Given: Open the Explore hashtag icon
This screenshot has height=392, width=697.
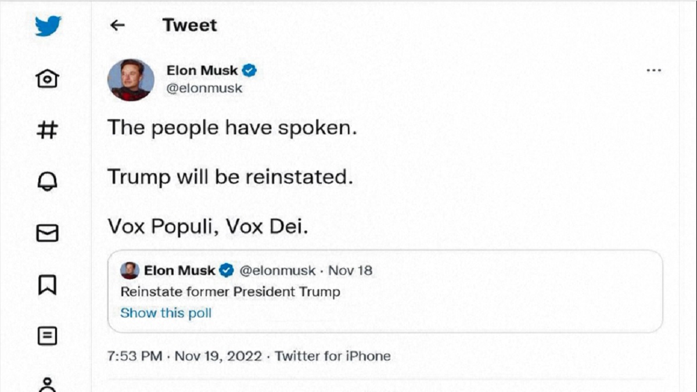Looking at the screenshot, I should tap(47, 130).
